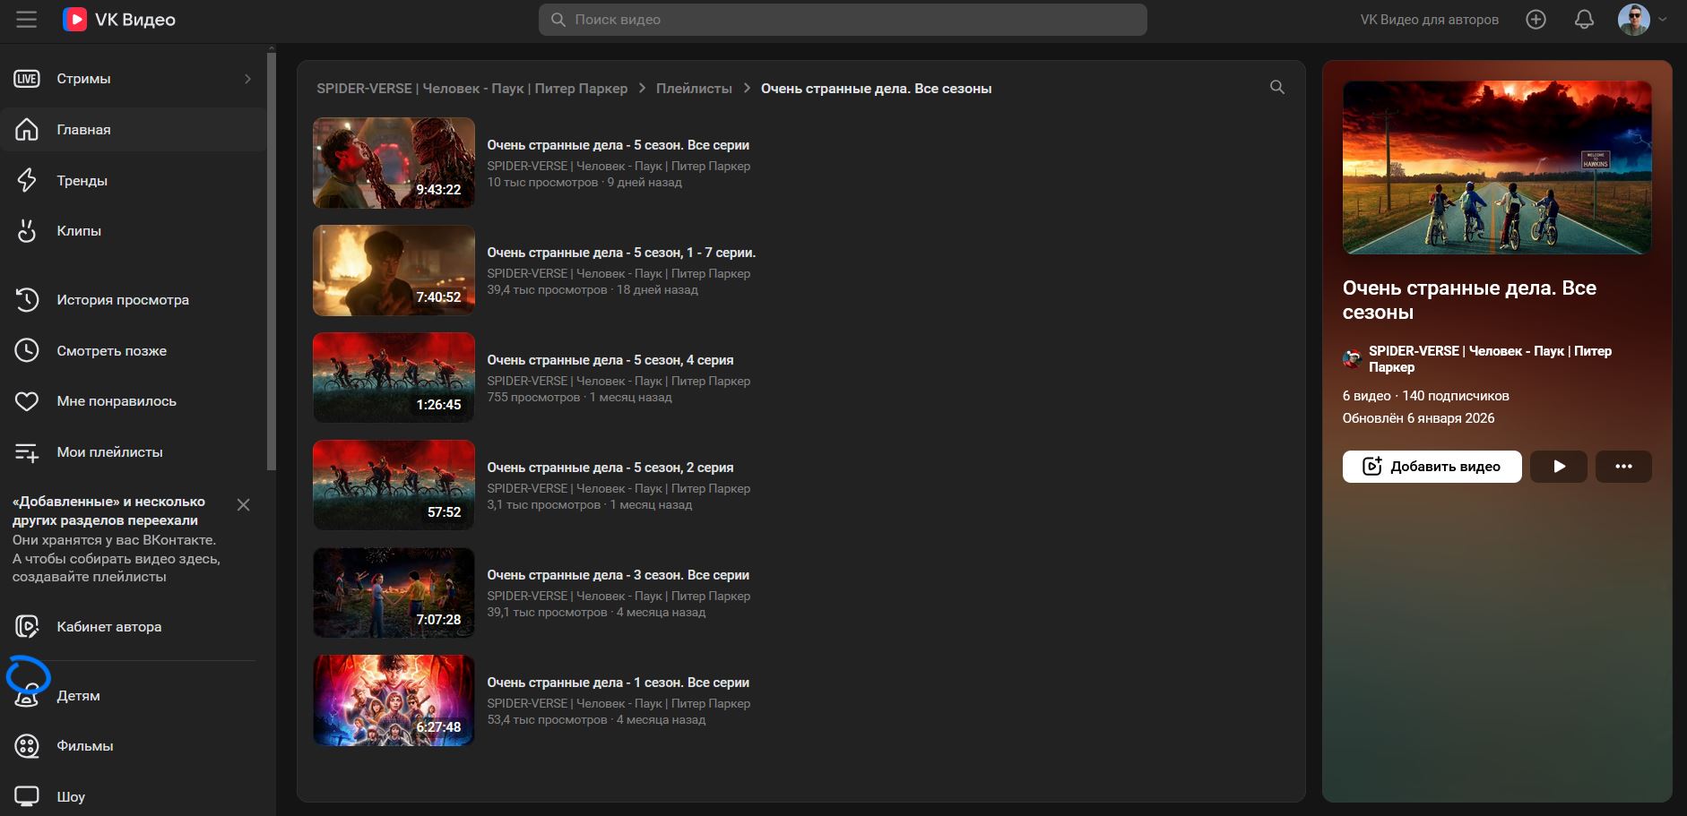
Task: Select Мои плейлисты in sidebar
Action: [109, 452]
